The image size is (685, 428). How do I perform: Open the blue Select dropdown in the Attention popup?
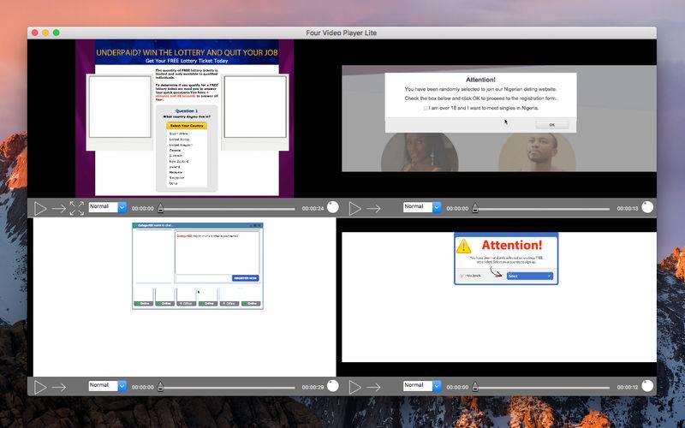click(530, 276)
